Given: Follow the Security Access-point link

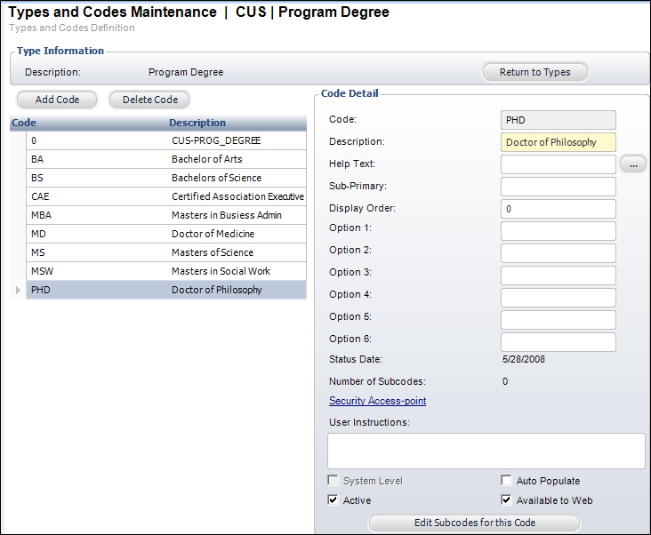Looking at the screenshot, I should click(x=377, y=401).
